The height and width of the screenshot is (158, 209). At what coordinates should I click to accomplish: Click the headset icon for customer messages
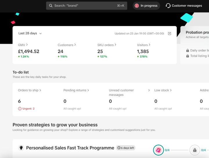(x=168, y=6)
